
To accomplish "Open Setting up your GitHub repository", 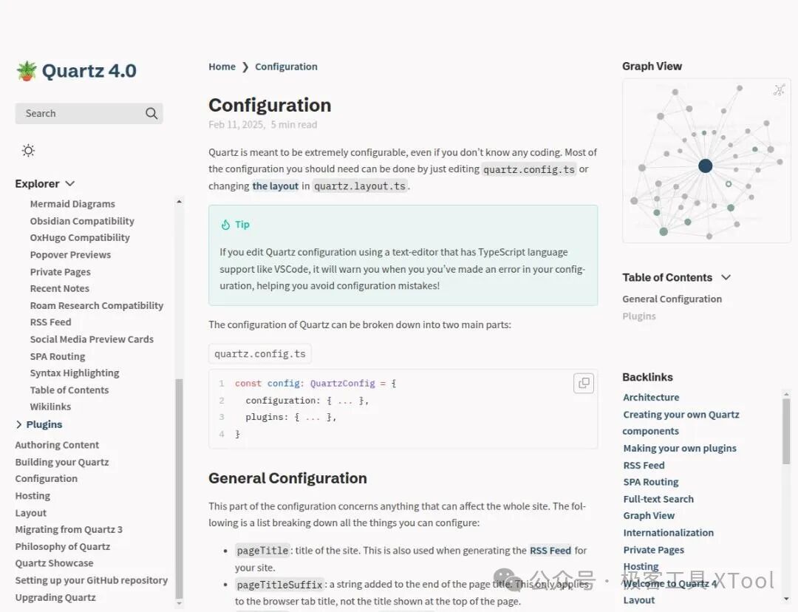I will pyautogui.click(x=91, y=580).
